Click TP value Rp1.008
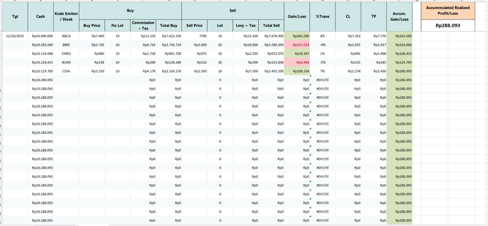Screen dimensions: 488x226 pos(373,54)
